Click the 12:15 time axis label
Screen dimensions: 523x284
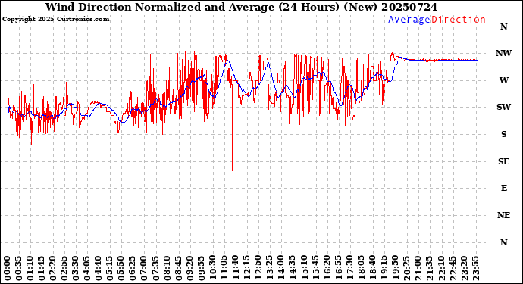247,268
